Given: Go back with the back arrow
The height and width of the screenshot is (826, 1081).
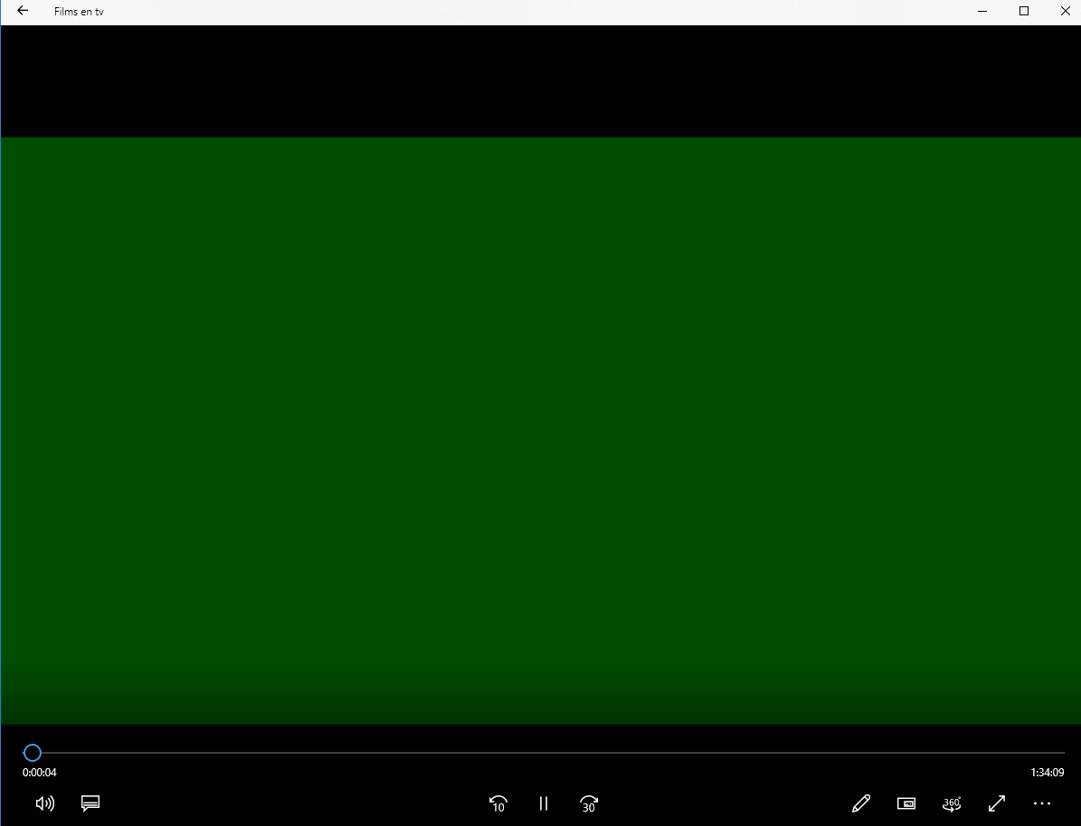Looking at the screenshot, I should click(23, 11).
